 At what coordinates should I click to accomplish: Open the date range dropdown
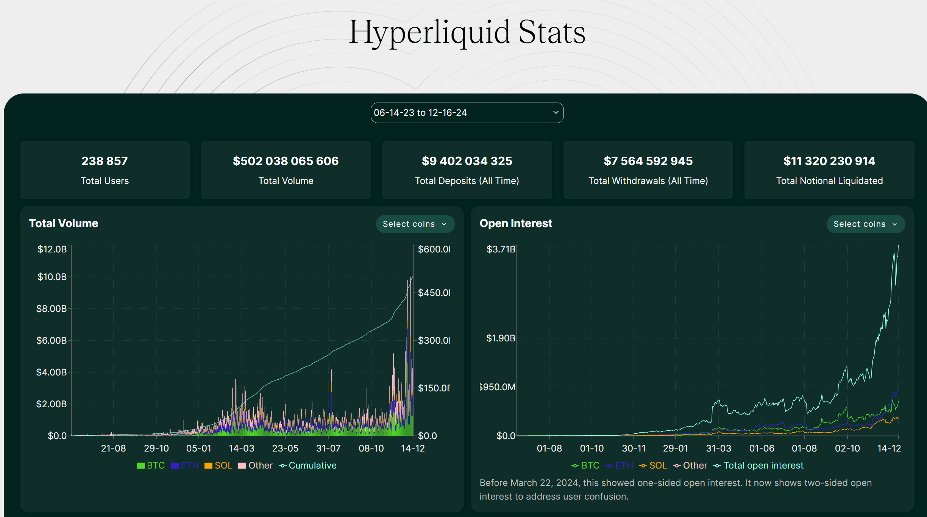pyautogui.click(x=467, y=113)
